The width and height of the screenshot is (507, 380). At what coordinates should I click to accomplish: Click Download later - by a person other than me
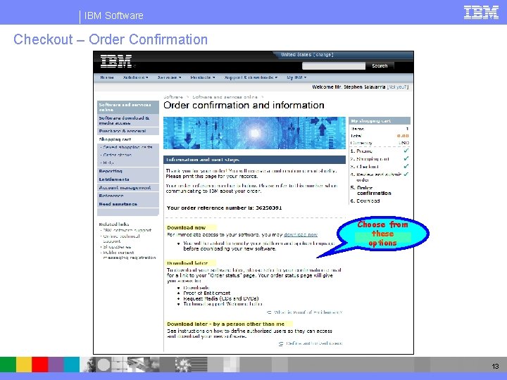[x=226, y=324]
